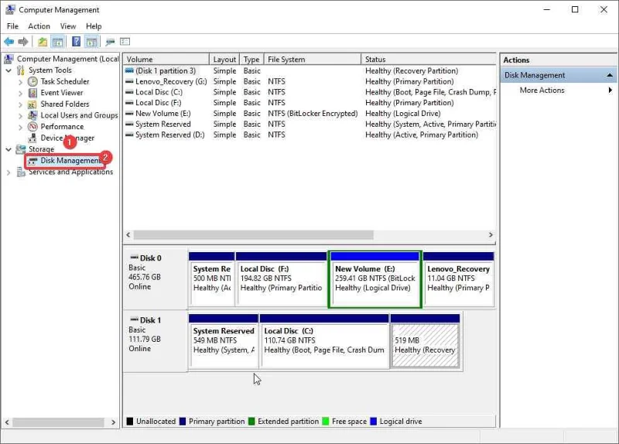Sort by the Status column header
This screenshot has height=444, width=619.
click(x=429, y=60)
